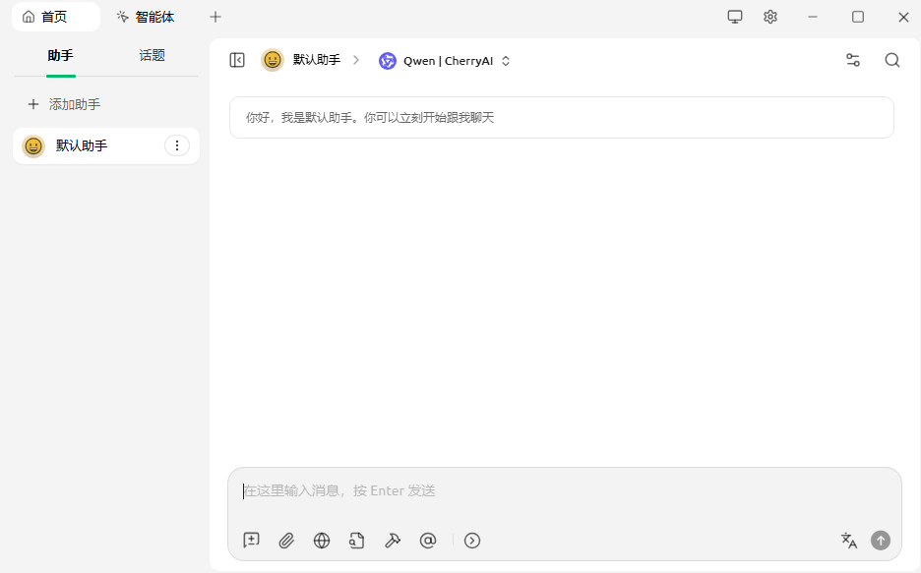Open the MCP tools hammer icon
Image resolution: width=921 pixels, height=573 pixels.
[393, 541]
